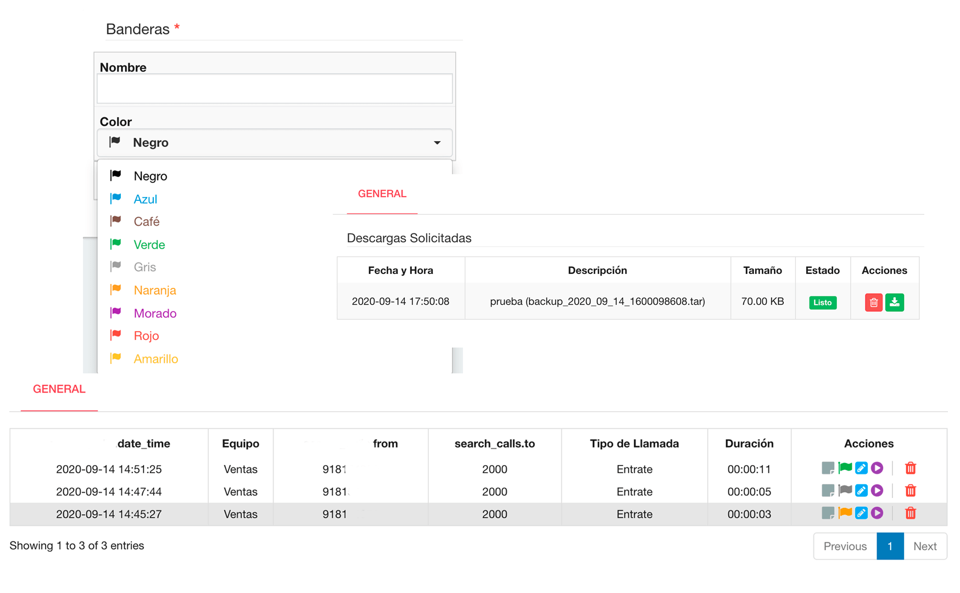Play the recording of the 14:47:44 call

point(877,491)
